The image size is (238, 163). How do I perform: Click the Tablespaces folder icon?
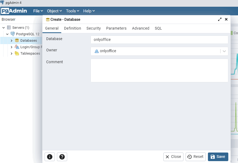coord(17,53)
